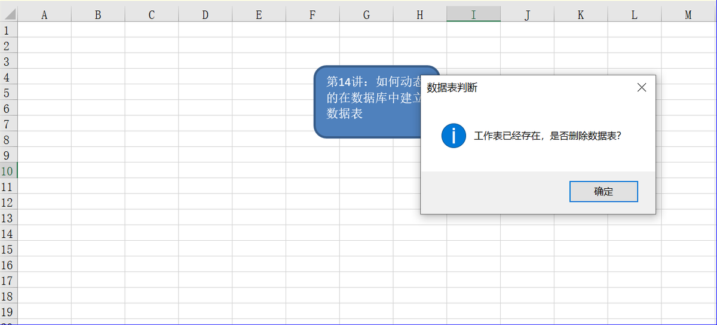717x325 pixels.
Task: Select row 12 header
Action: [x=8, y=202]
